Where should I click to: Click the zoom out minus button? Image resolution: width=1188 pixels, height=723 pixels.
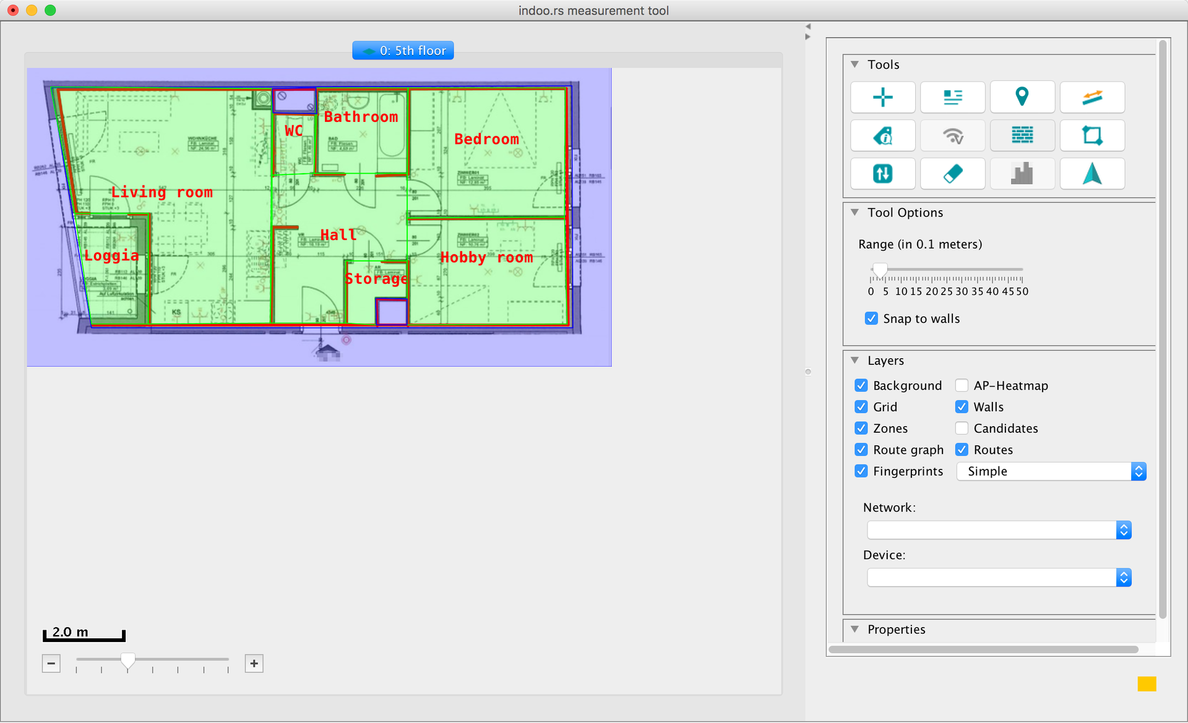coord(51,664)
